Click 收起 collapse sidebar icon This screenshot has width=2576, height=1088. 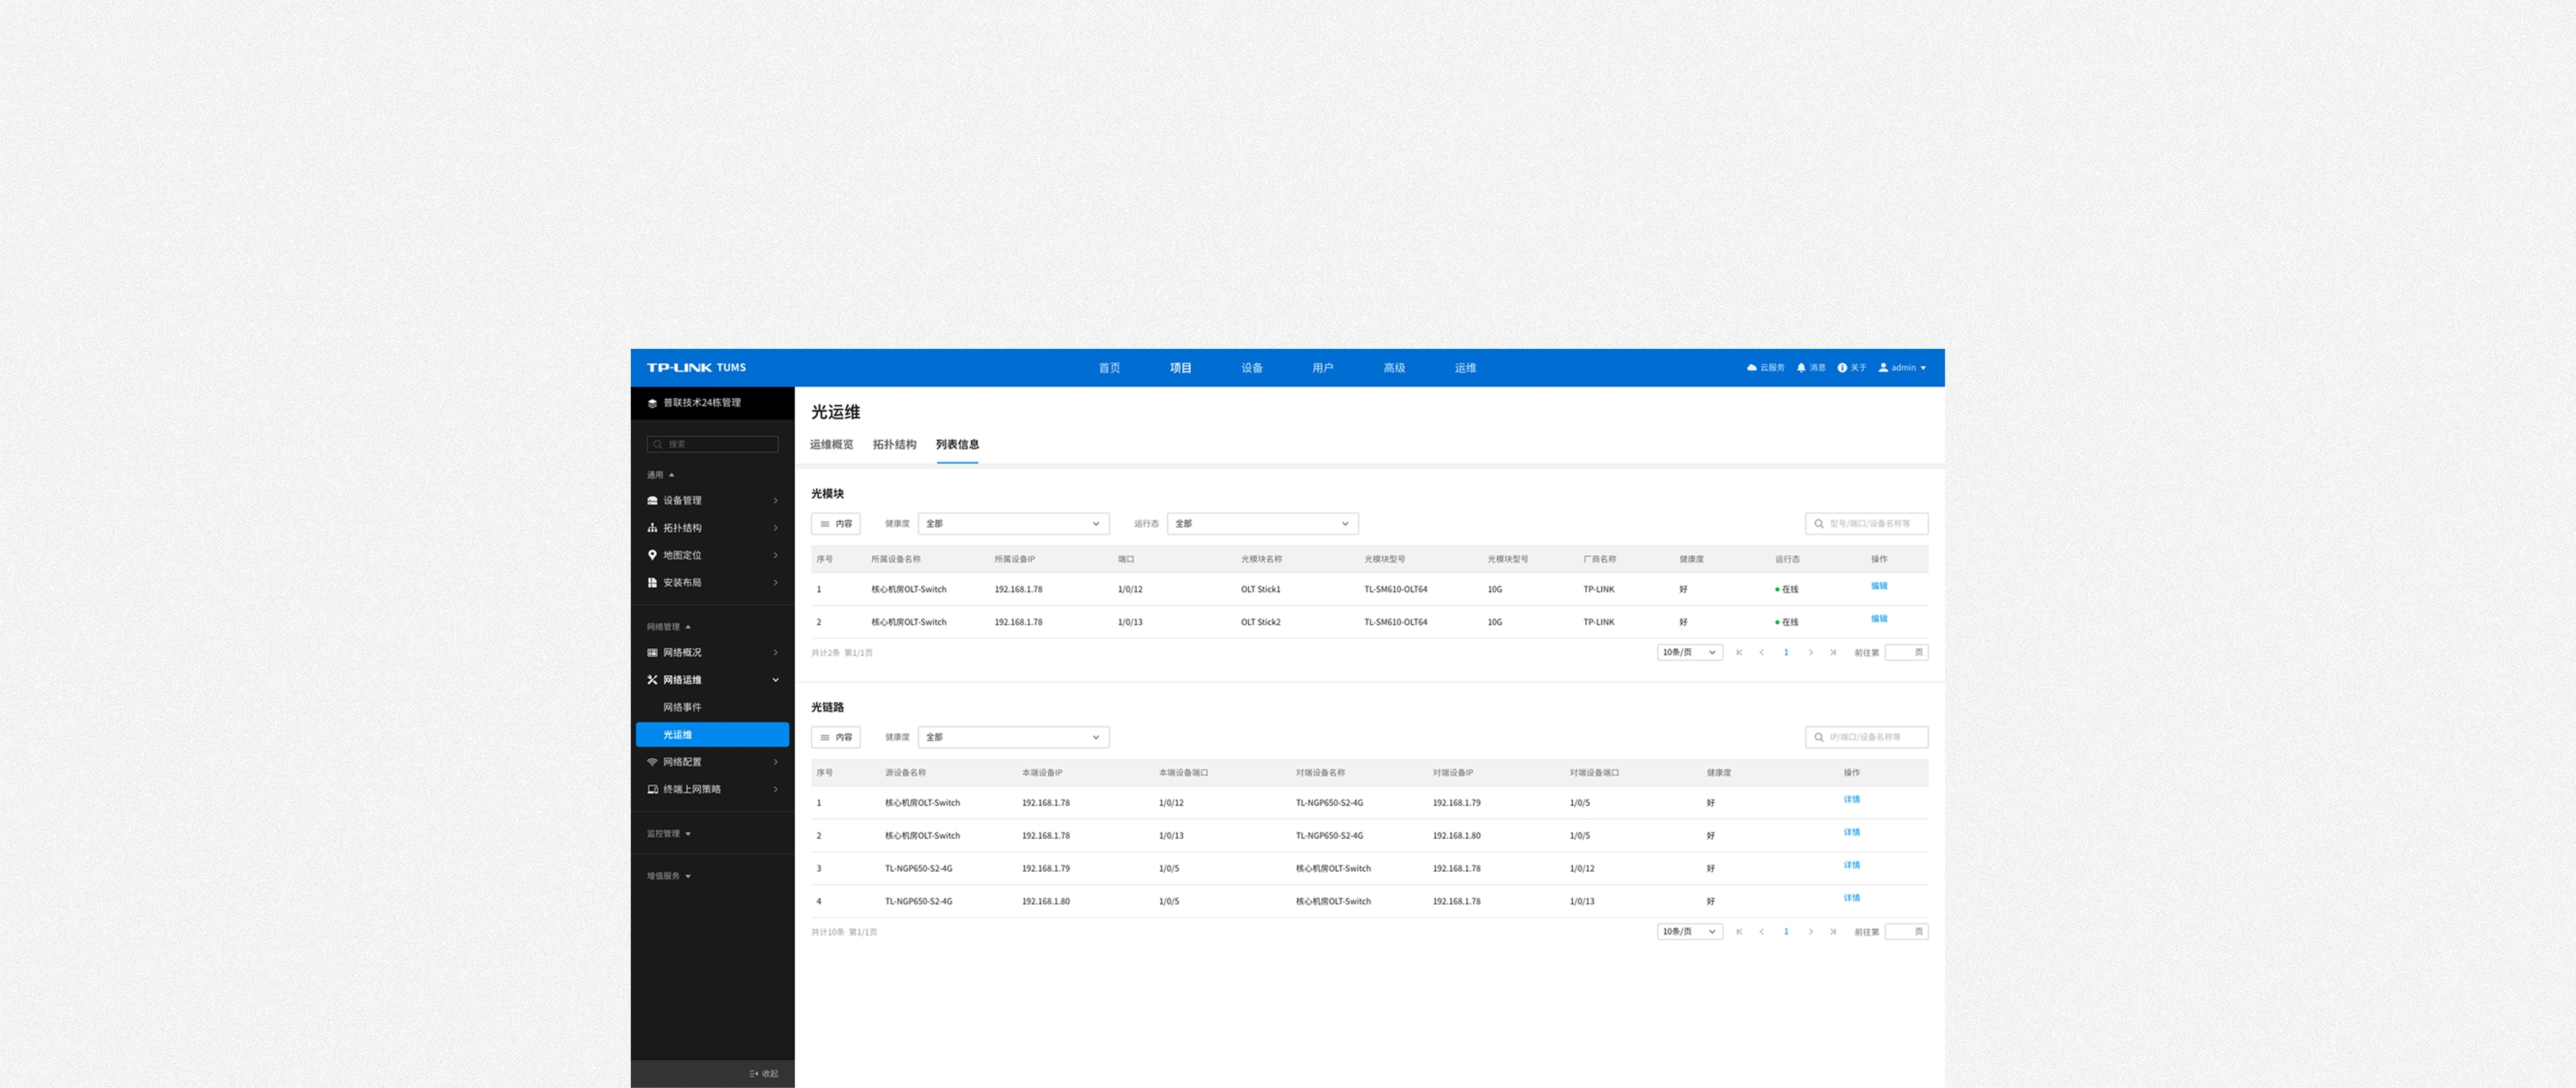[754, 1074]
